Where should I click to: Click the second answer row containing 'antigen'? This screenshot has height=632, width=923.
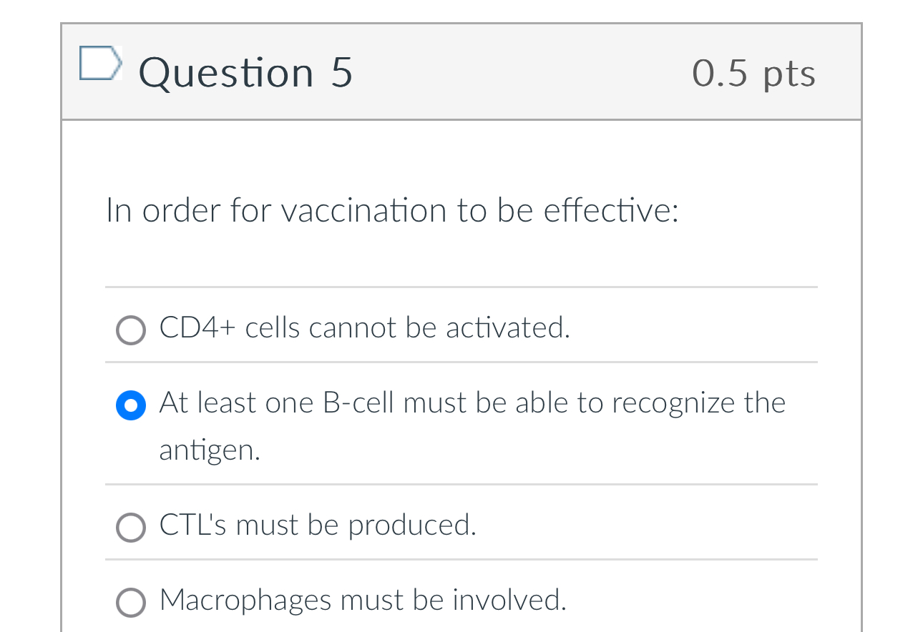click(429, 425)
